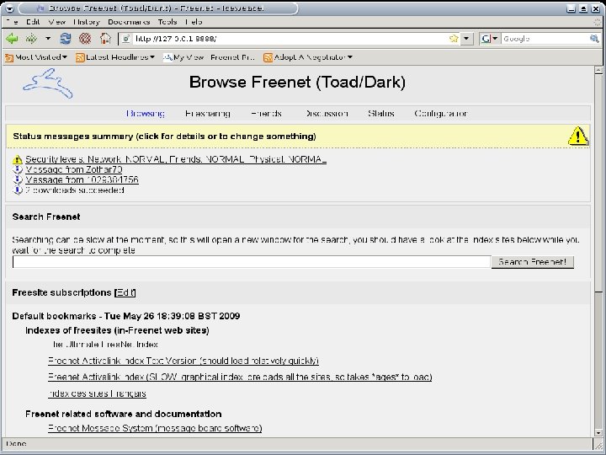Open the SLOW graphical Freenet Activelink Index

(240, 377)
